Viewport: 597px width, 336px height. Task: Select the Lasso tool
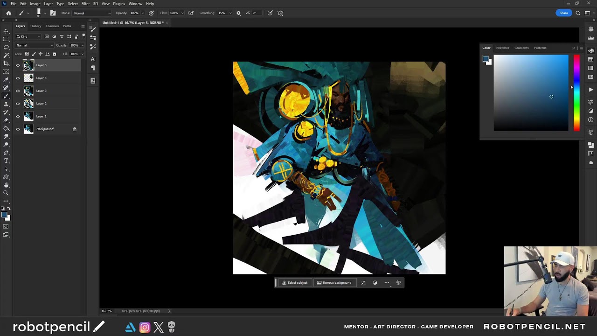[x=6, y=47]
